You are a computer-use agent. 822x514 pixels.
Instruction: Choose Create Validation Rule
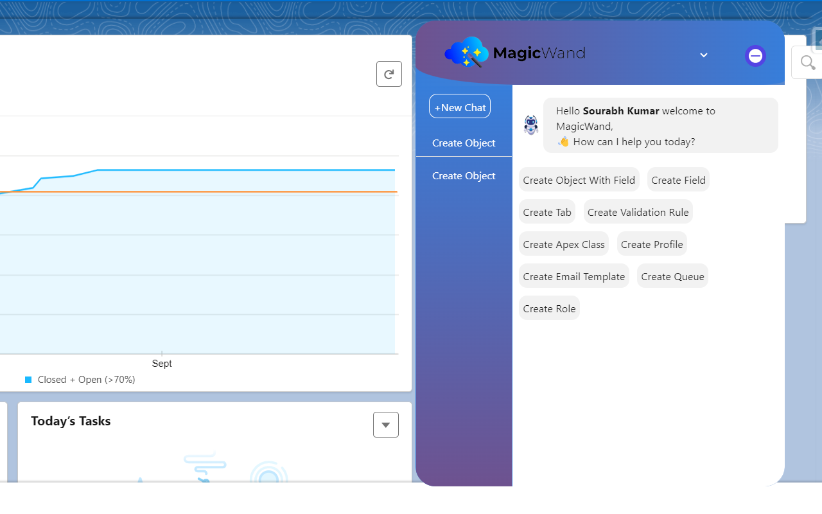(x=638, y=212)
